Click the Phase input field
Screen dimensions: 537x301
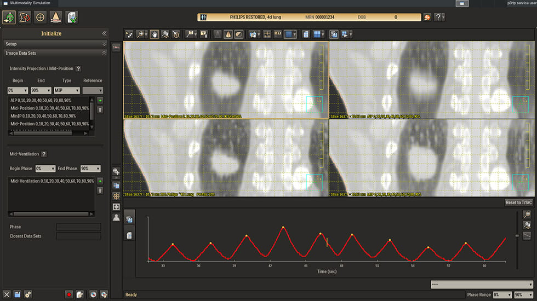78,227
